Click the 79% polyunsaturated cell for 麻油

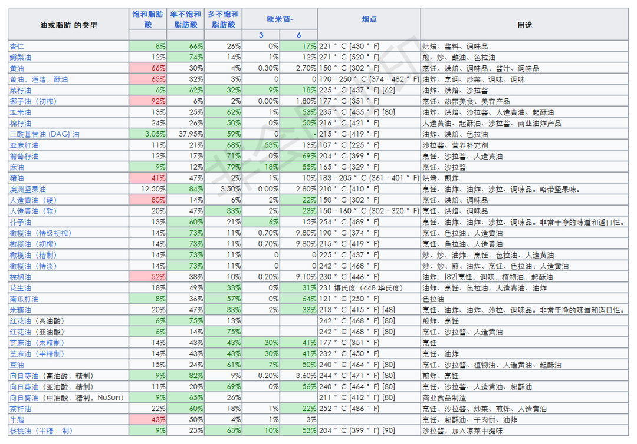(224, 167)
